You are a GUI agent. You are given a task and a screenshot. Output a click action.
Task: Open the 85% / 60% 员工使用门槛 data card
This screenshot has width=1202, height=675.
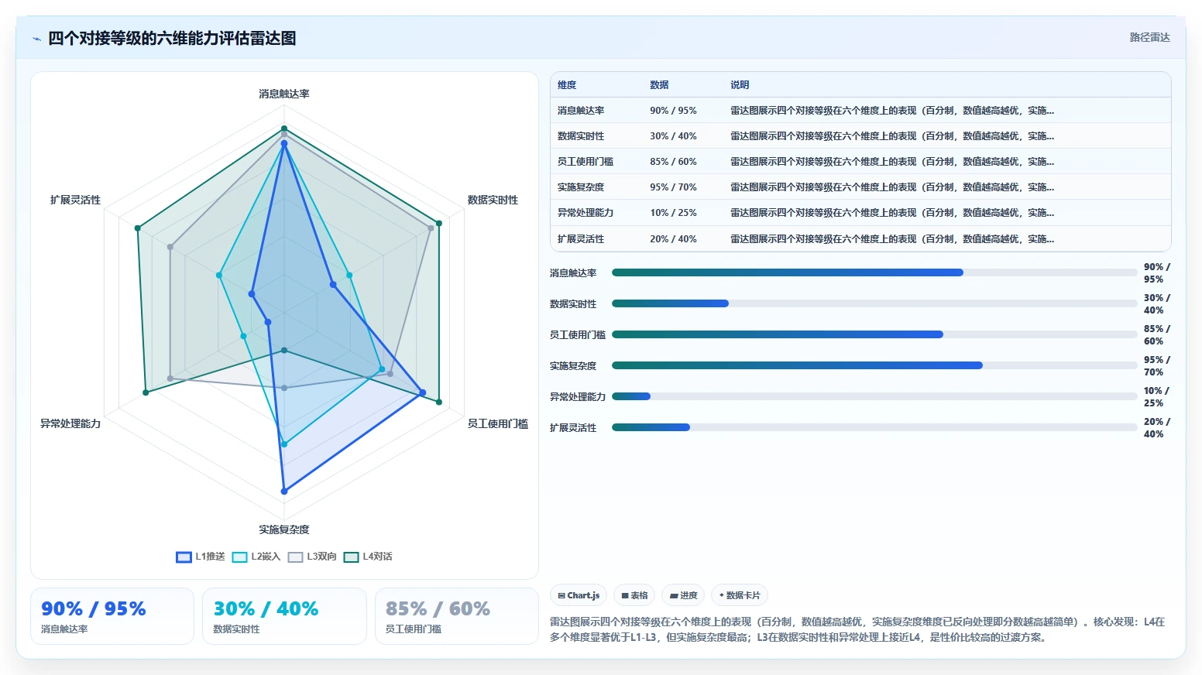tap(456, 616)
